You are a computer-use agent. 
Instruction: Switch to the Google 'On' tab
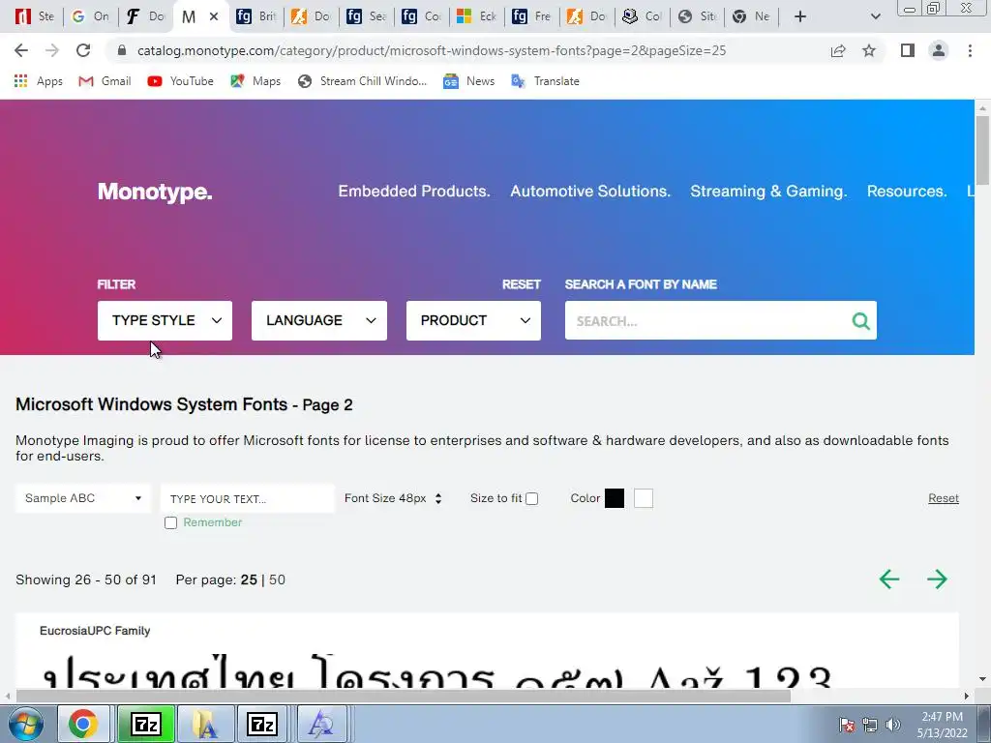point(90,16)
